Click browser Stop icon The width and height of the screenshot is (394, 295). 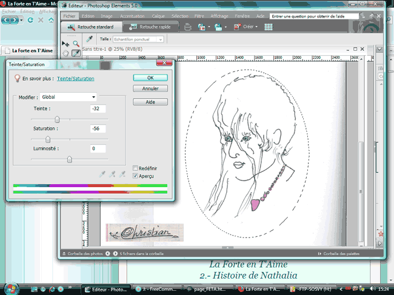(41, 20)
